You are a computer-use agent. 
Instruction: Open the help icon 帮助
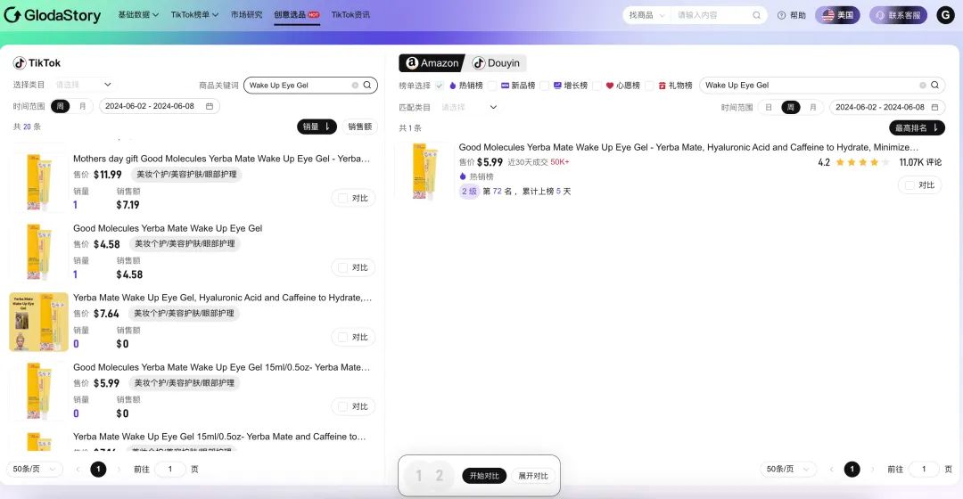point(791,15)
